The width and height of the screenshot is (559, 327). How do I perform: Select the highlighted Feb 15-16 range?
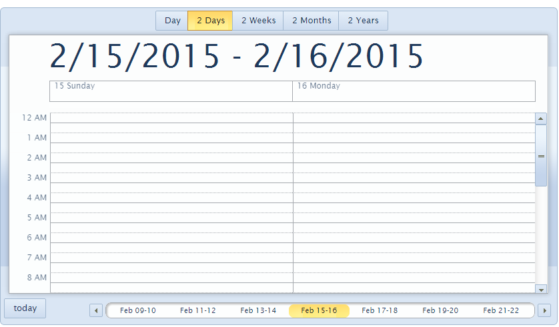(319, 310)
